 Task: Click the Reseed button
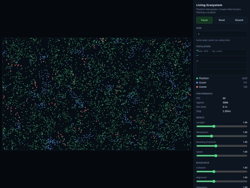tap(239, 20)
